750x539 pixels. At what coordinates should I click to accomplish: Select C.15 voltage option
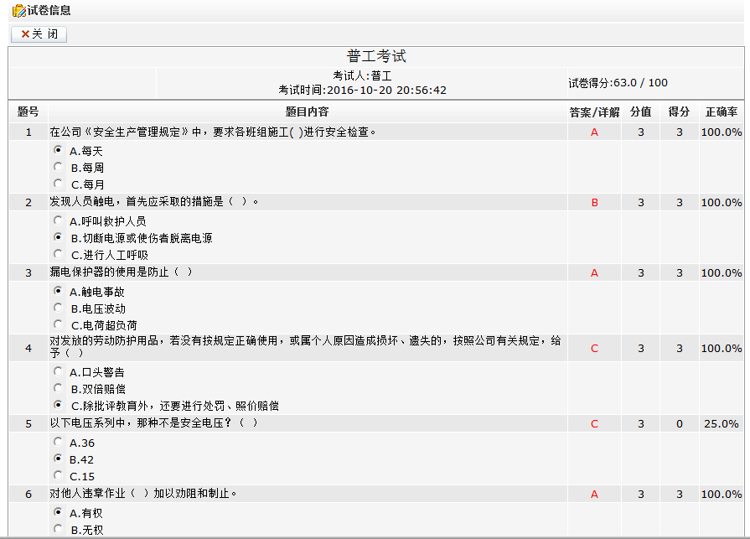pos(58,475)
